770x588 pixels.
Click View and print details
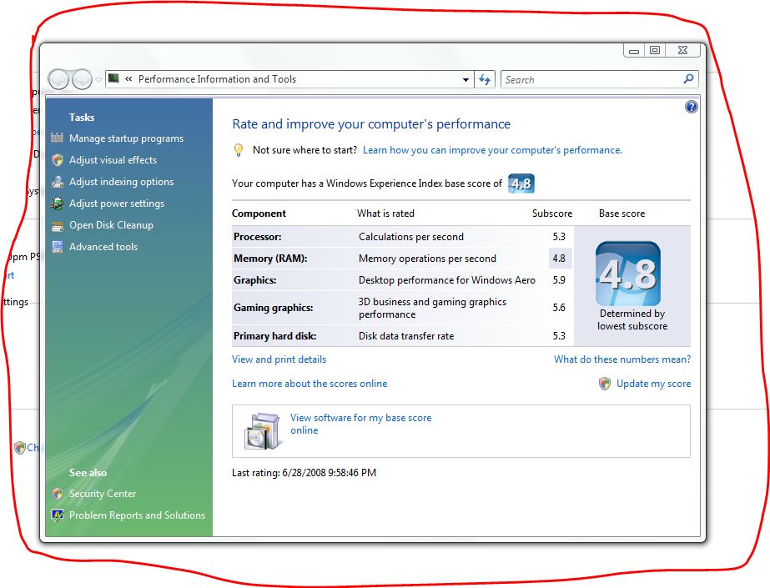(279, 359)
